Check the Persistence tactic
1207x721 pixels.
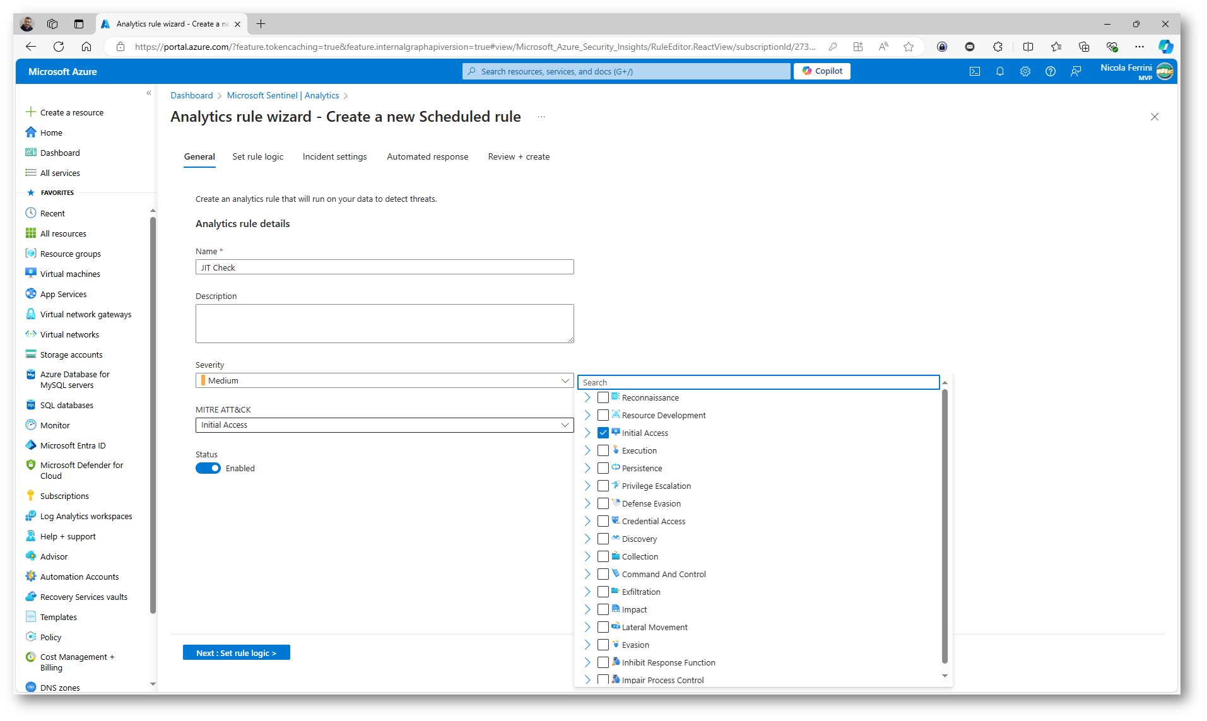pos(603,468)
